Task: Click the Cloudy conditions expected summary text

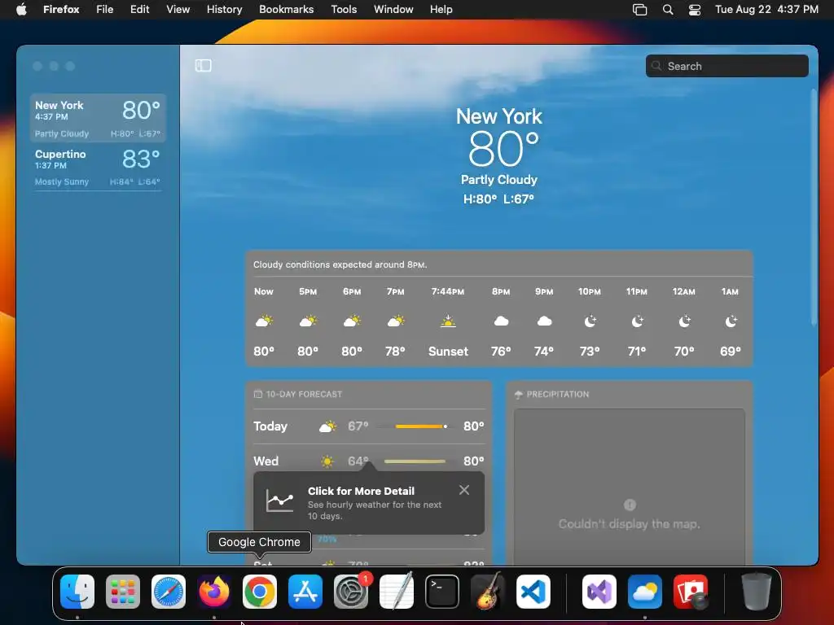Action: pos(340,264)
